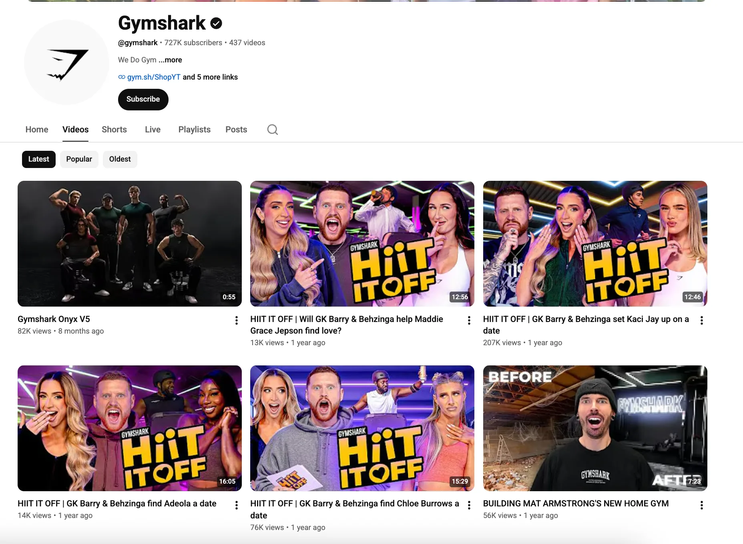Click the channel search magnifier icon
743x544 pixels.
click(x=273, y=130)
